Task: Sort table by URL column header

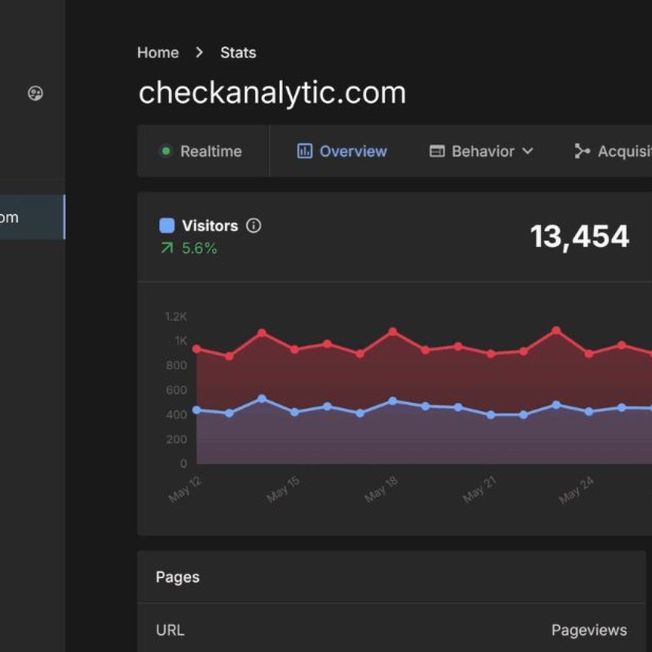Action: [170, 630]
